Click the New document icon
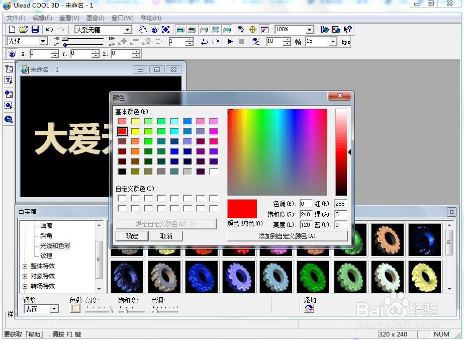This screenshot has width=464, height=340. (x=12, y=29)
